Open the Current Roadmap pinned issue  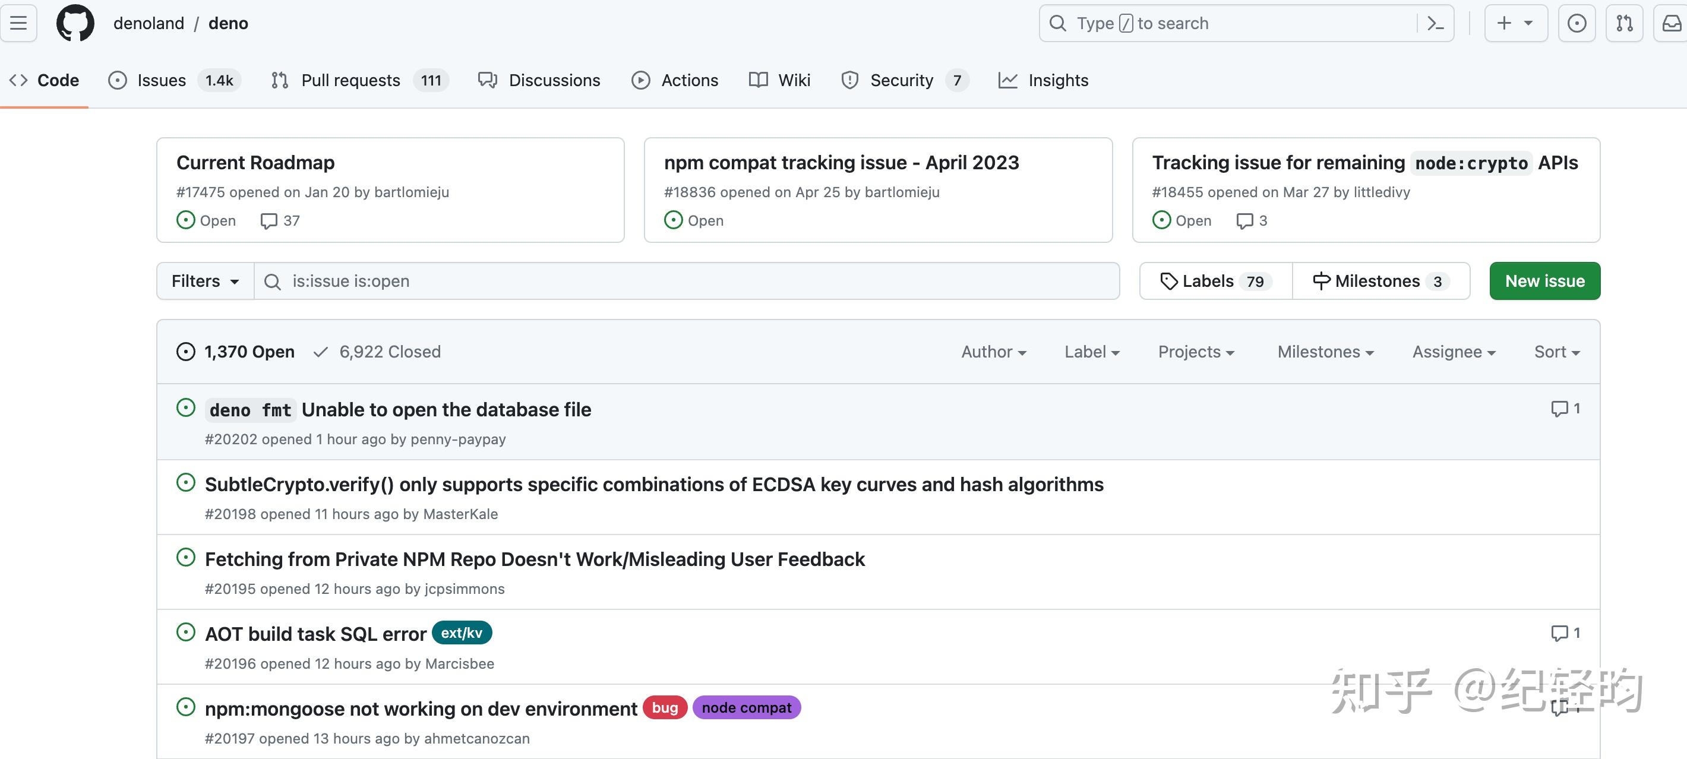tap(255, 162)
